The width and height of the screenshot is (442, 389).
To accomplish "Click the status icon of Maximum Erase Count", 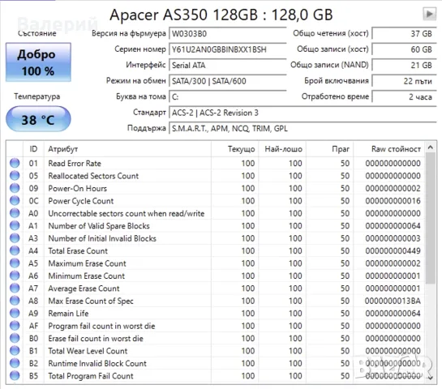I will point(15,263).
